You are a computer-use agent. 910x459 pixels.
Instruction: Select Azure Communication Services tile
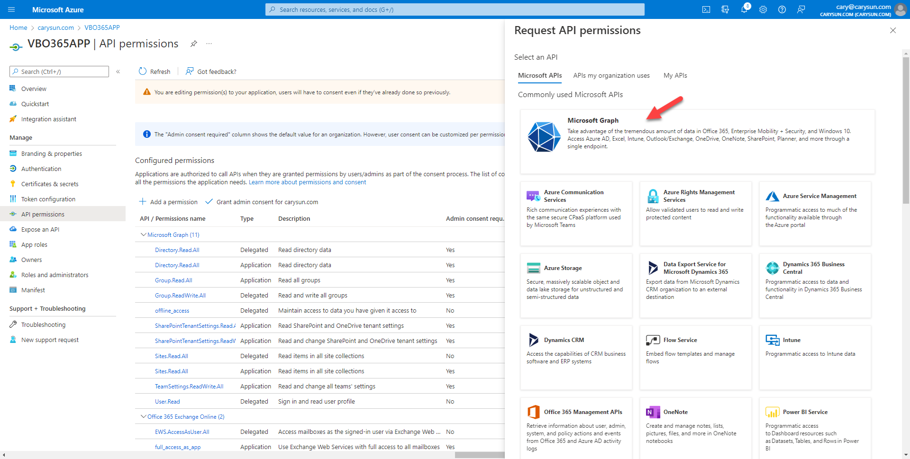[576, 214]
